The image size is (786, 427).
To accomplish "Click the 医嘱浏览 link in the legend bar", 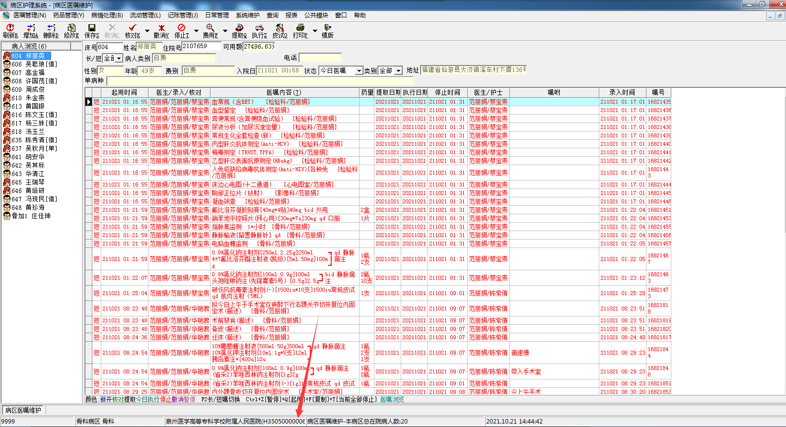I will coord(392,399).
